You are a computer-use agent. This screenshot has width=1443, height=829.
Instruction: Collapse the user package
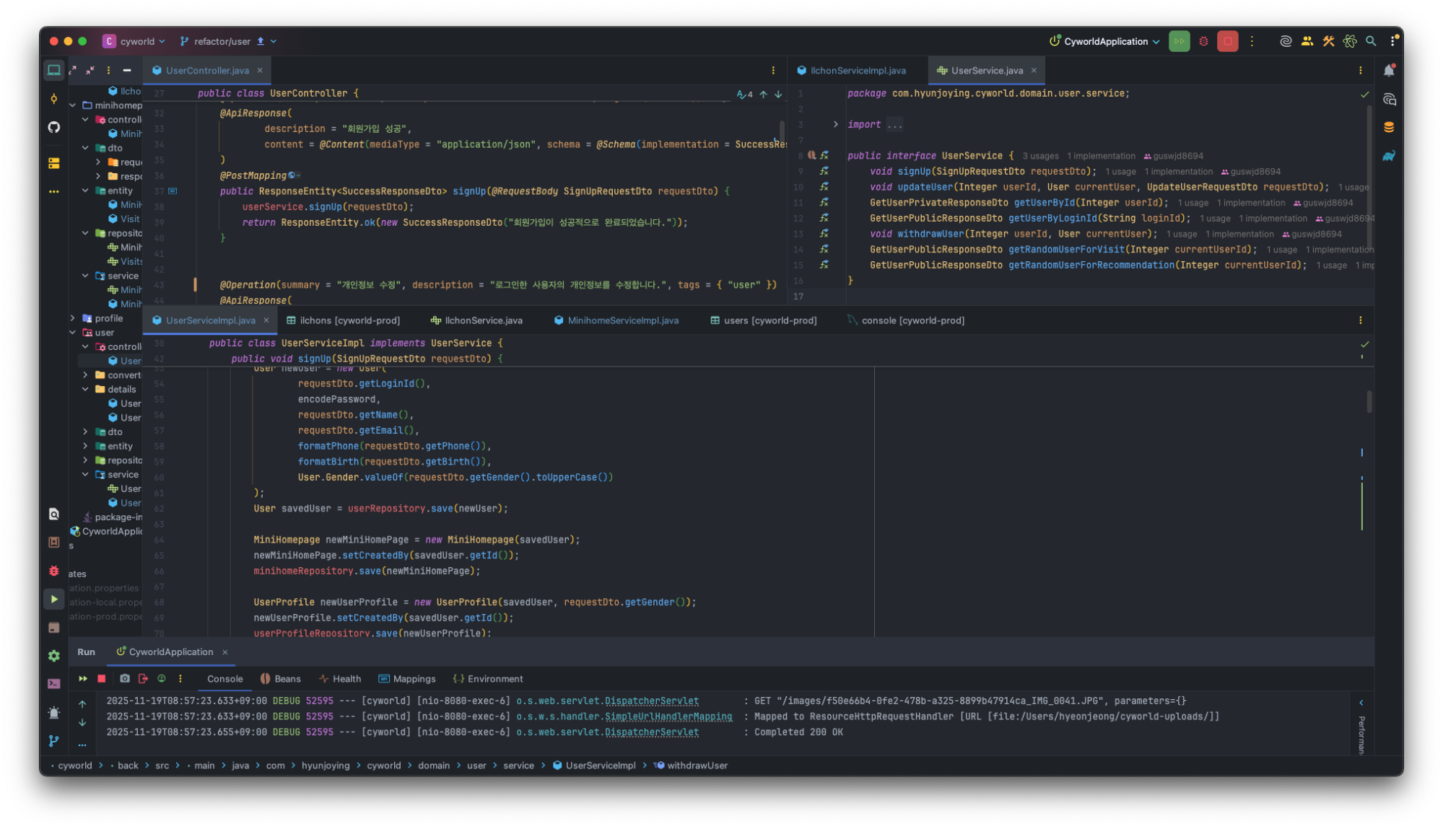tap(73, 333)
